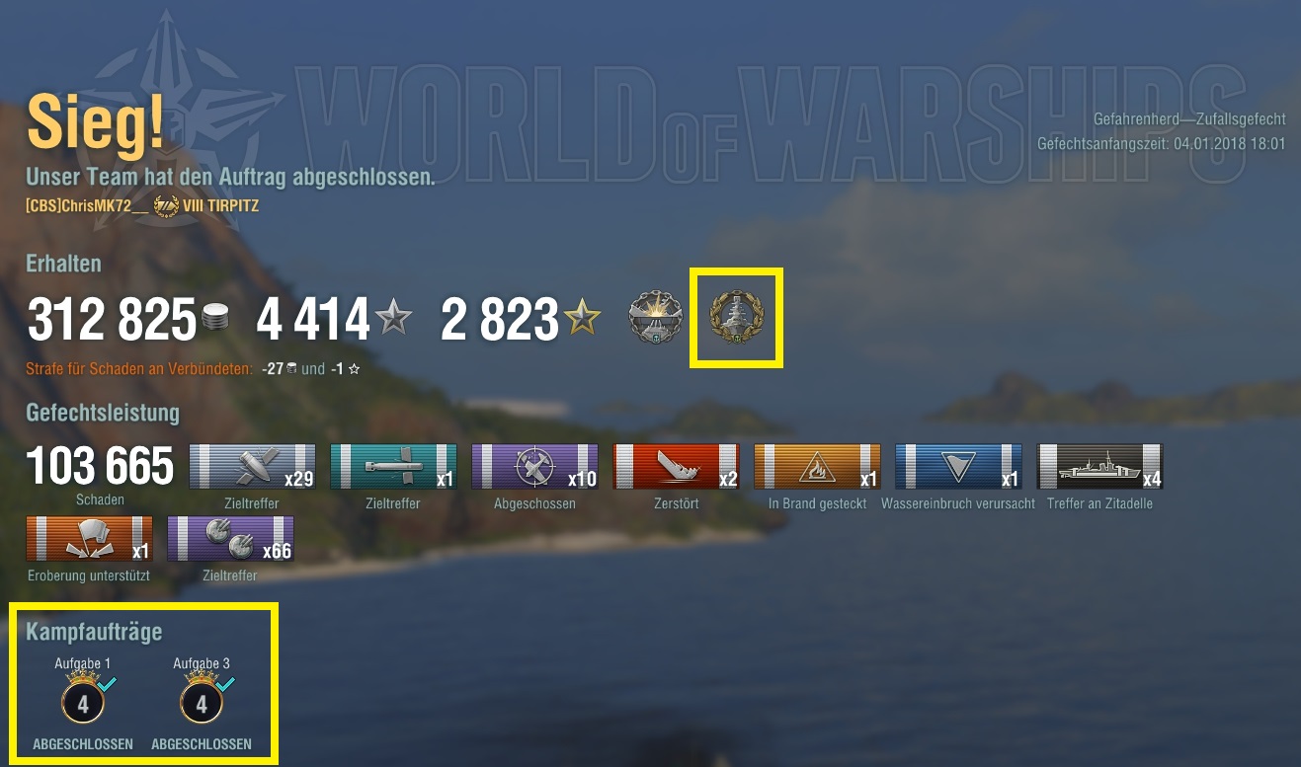This screenshot has width=1301, height=767.
Task: Click the gold free XP star icon
Action: pos(582,318)
